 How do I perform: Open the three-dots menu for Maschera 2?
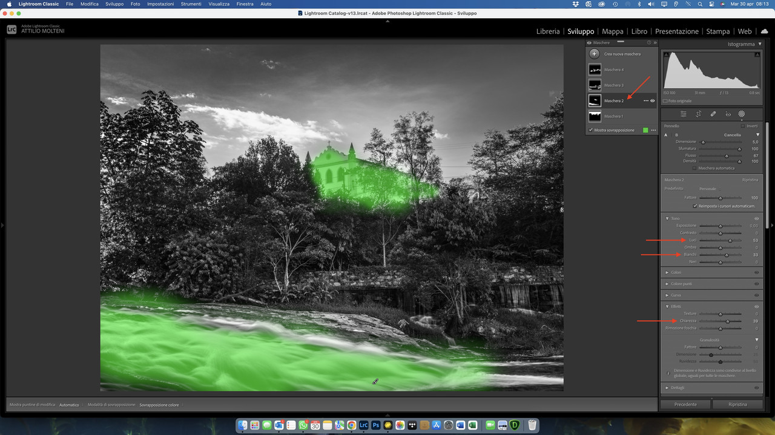tap(646, 101)
